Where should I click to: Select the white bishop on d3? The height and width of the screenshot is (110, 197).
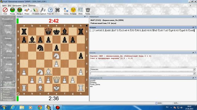click(48, 72)
